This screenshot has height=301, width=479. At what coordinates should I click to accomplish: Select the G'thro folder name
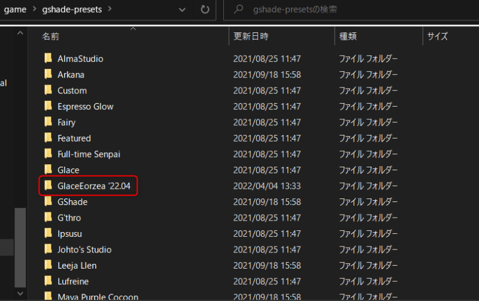click(69, 218)
